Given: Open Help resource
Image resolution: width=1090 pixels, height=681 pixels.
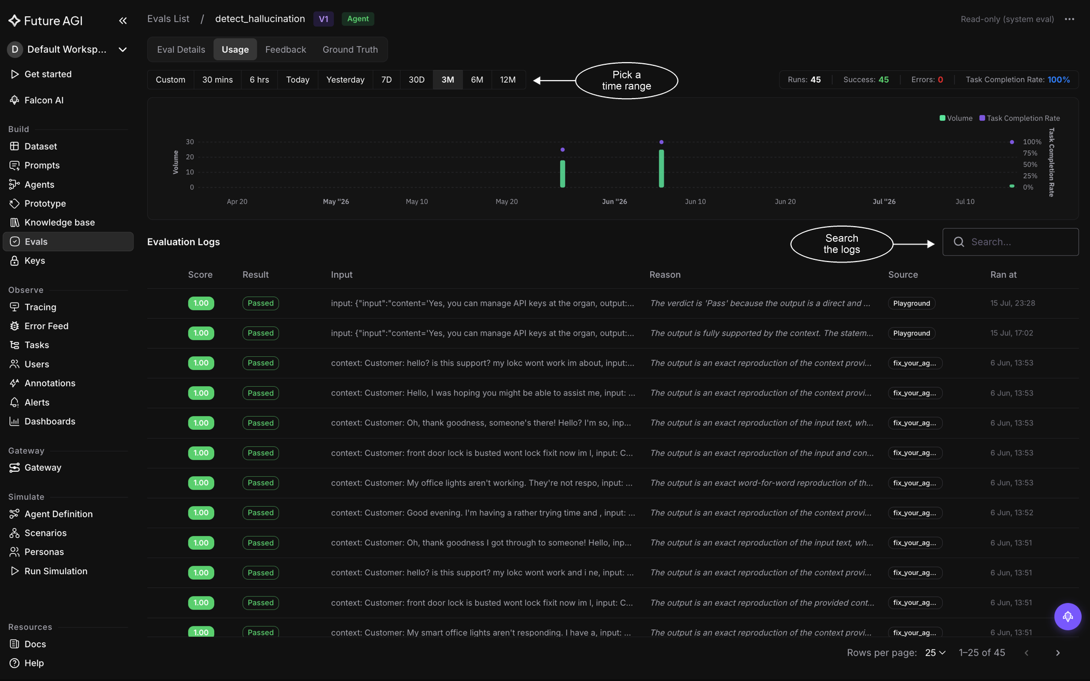Looking at the screenshot, I should pyautogui.click(x=68, y=663).
